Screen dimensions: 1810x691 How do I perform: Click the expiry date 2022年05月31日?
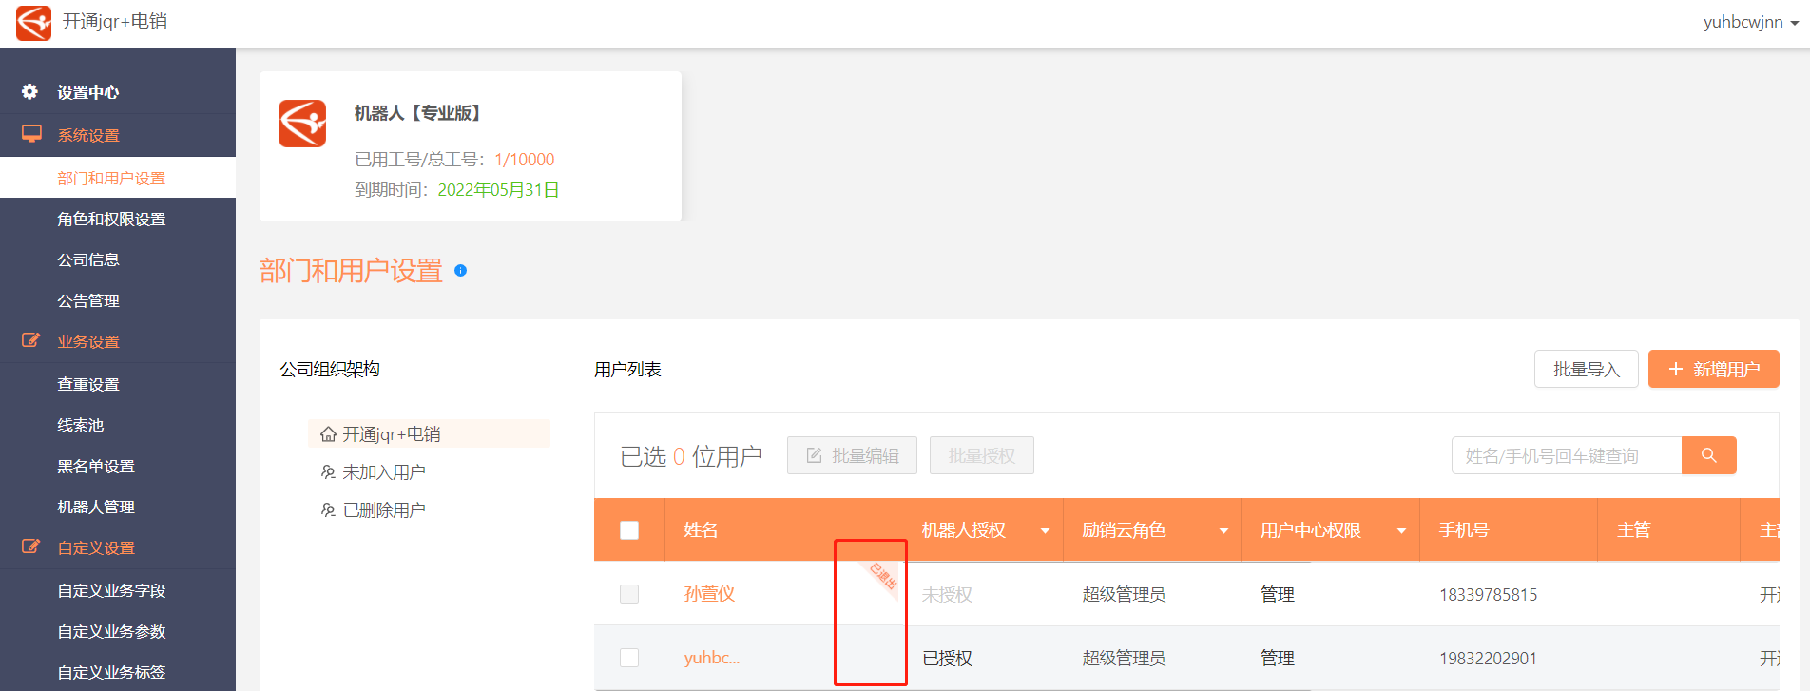coord(498,190)
